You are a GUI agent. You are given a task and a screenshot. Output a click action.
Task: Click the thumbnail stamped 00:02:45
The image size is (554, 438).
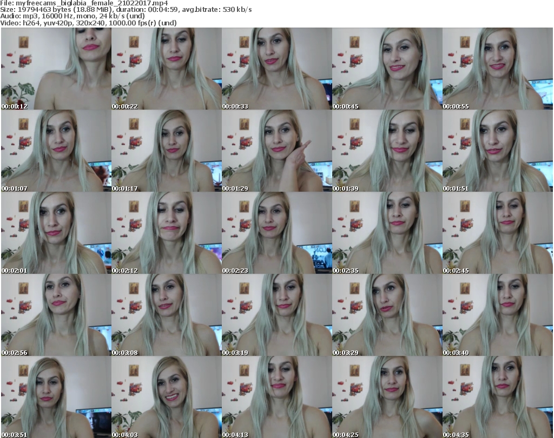(498, 233)
